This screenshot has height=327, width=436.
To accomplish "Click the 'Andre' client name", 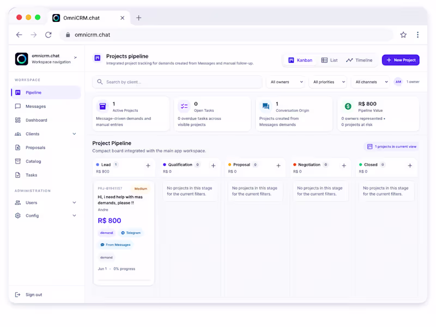I will 103,210.
